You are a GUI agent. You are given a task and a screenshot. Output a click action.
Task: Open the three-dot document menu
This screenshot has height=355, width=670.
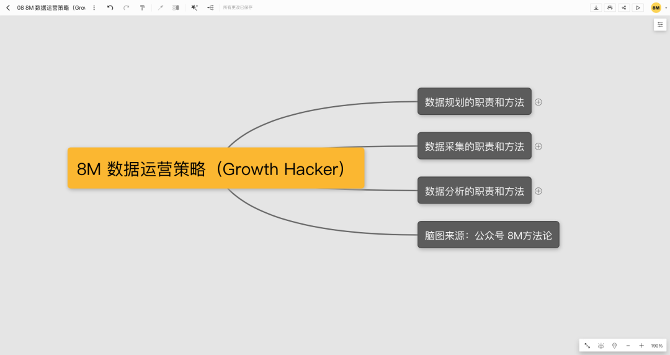(94, 7)
